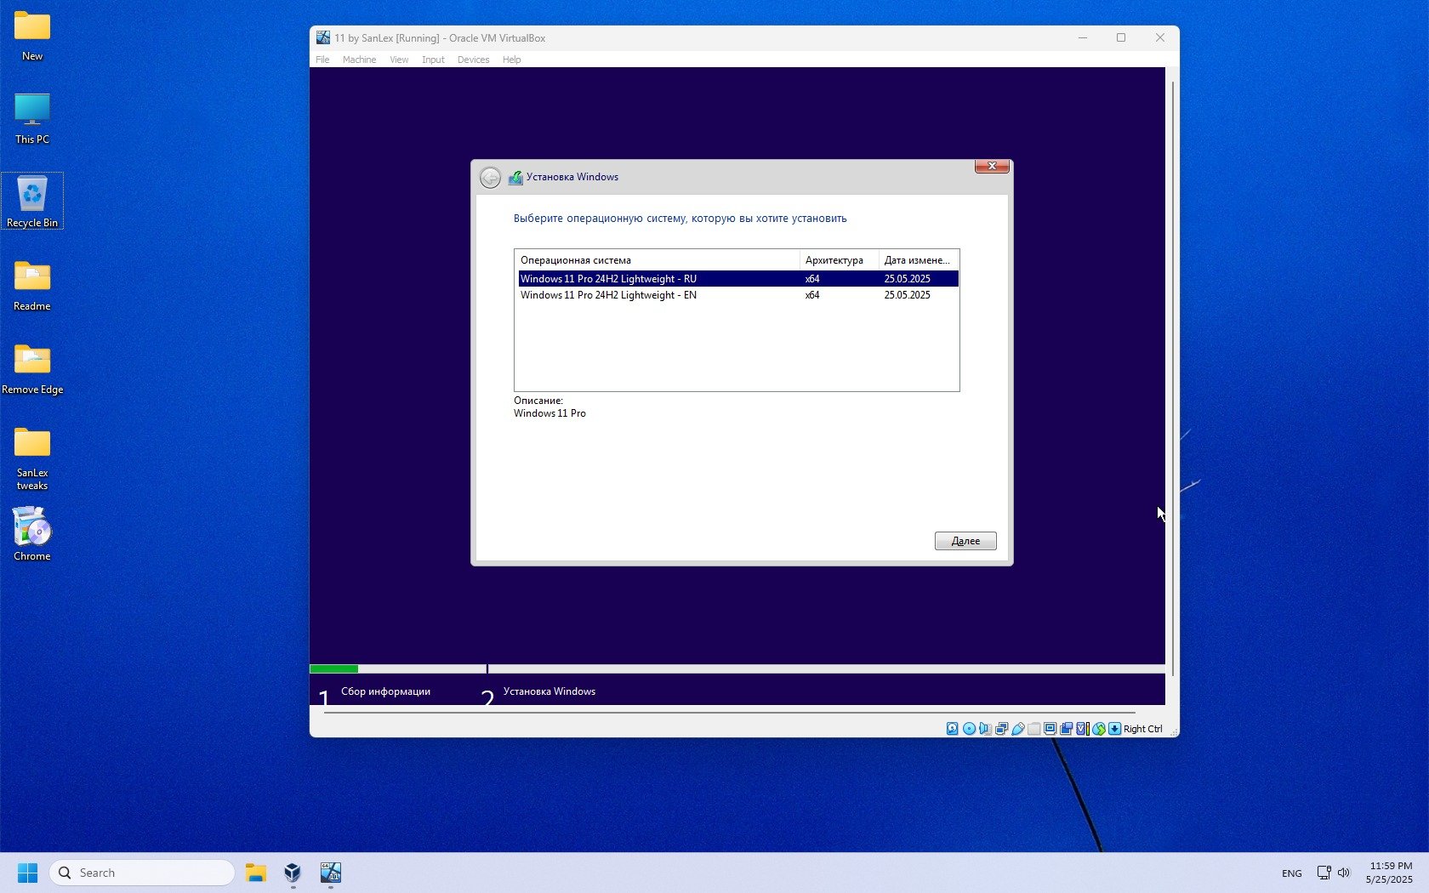Click the back arrow in Windows Setup
The image size is (1429, 893).
click(x=490, y=178)
